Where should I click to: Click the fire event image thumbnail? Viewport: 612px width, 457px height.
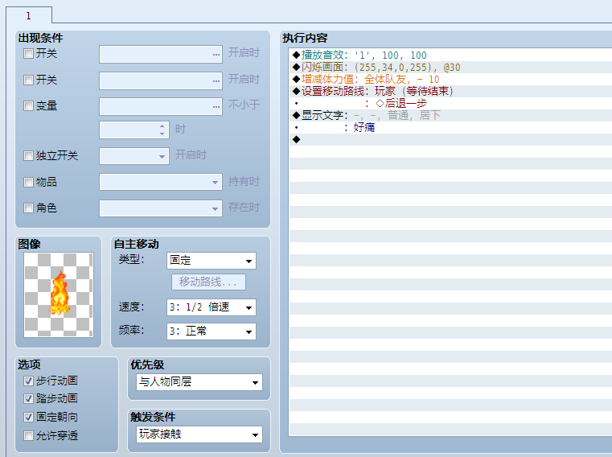click(59, 295)
